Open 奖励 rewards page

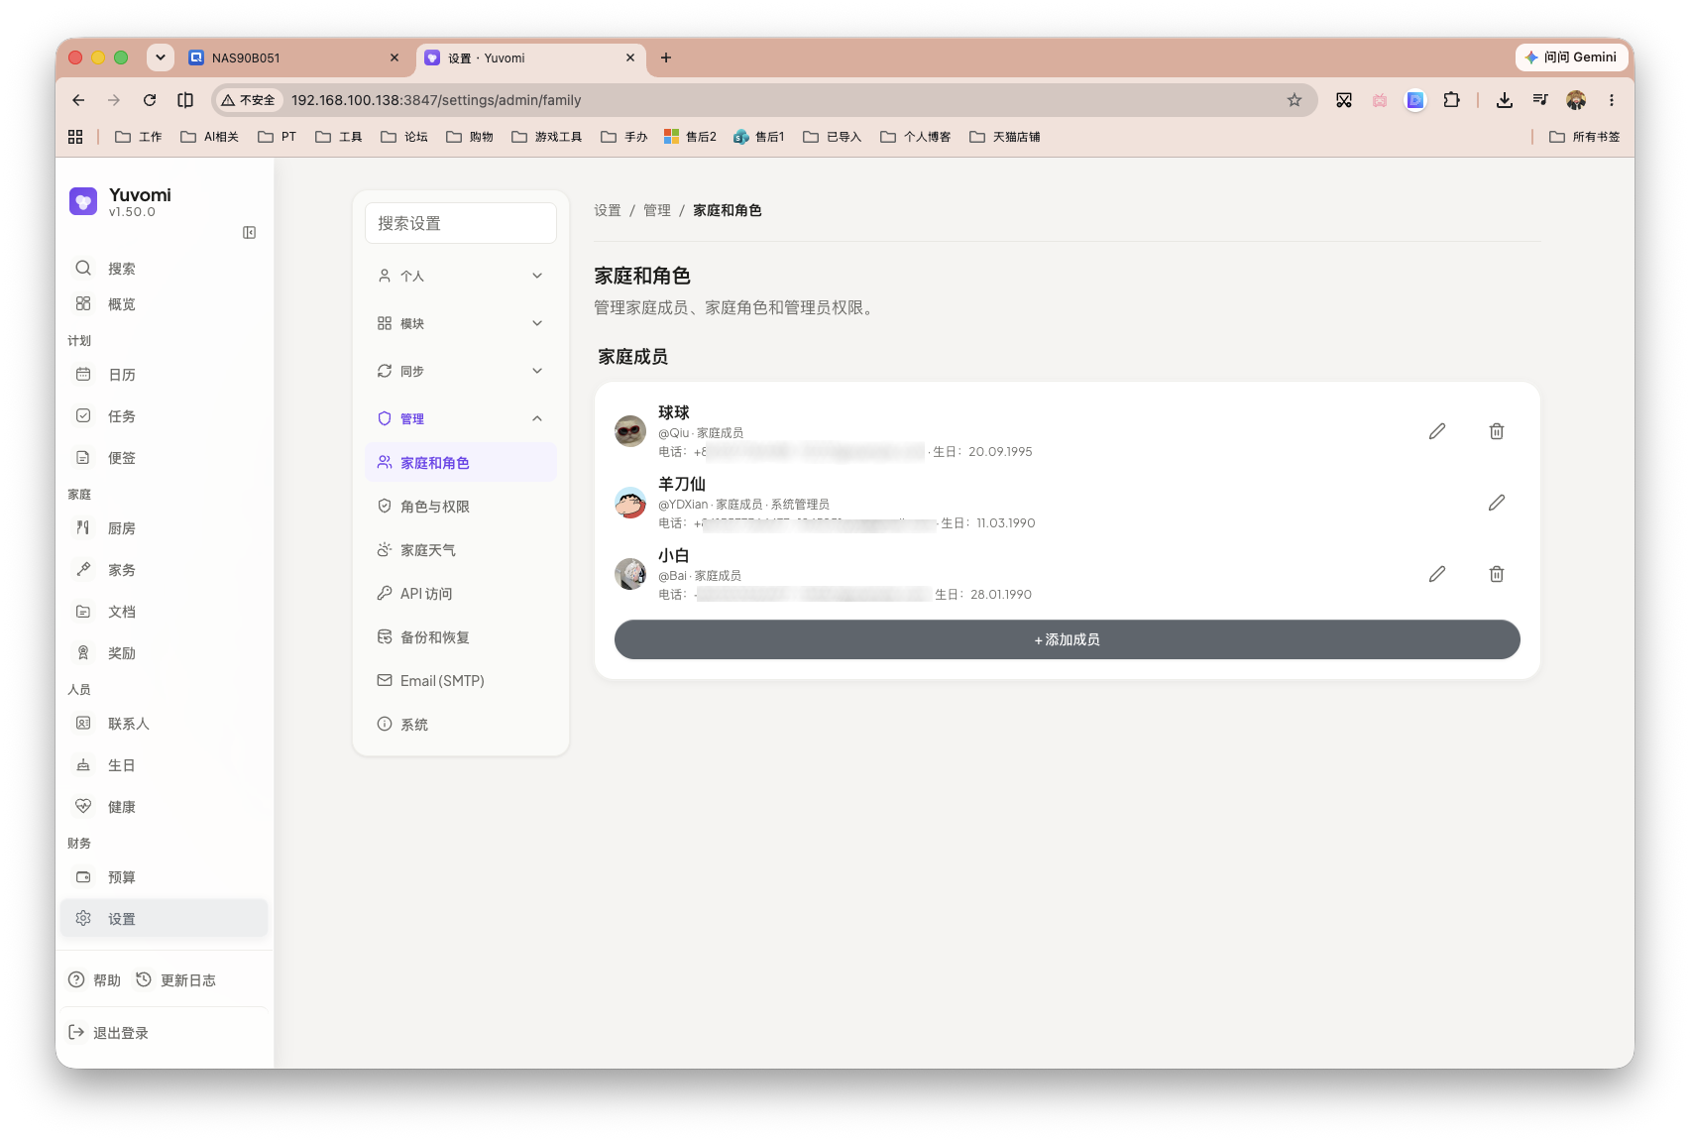(x=165, y=653)
